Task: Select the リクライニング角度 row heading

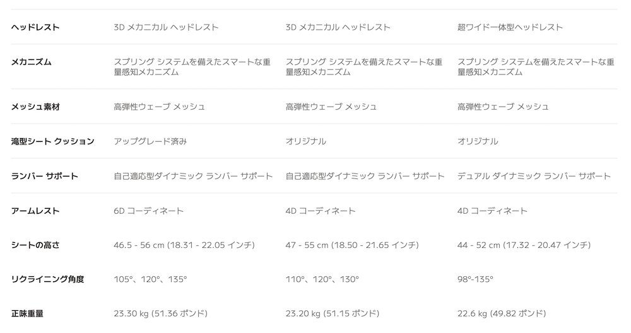Action: pos(47,279)
